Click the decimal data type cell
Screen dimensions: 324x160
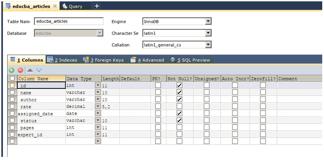pos(80,107)
